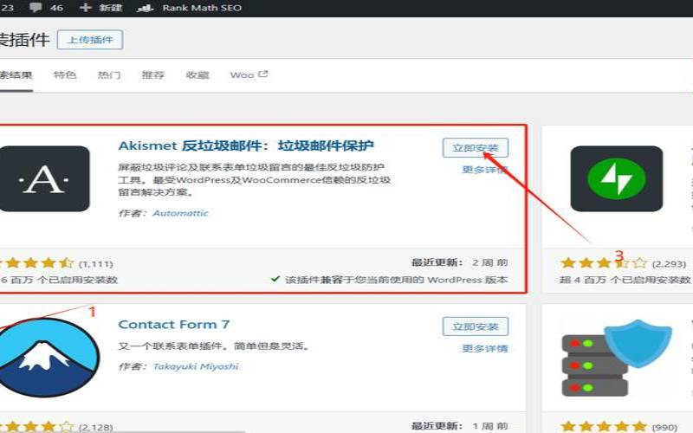Click the Akismet plugin logo
This screenshot has width=693, height=433.
(x=44, y=179)
